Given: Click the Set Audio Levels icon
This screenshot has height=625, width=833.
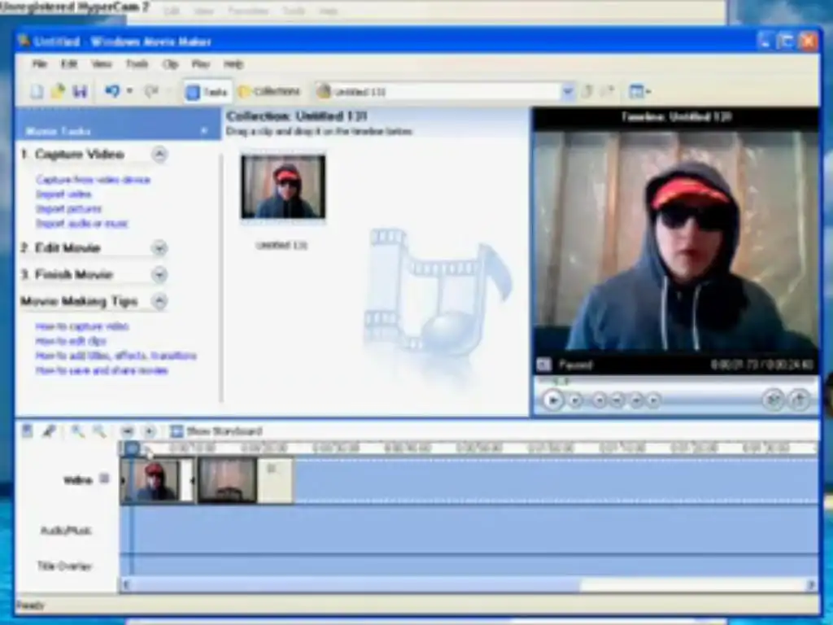Looking at the screenshot, I should [x=27, y=431].
